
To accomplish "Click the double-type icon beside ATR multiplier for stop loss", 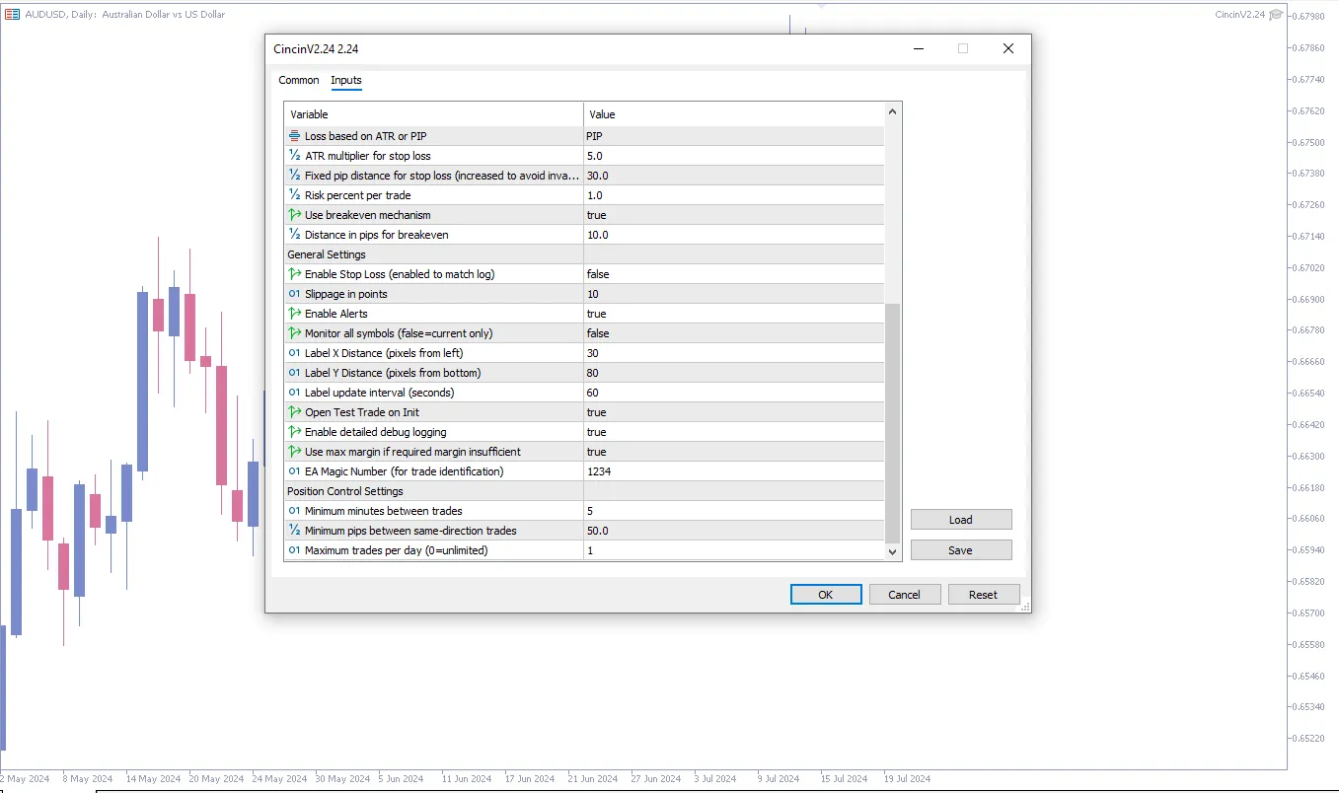I will (294, 156).
